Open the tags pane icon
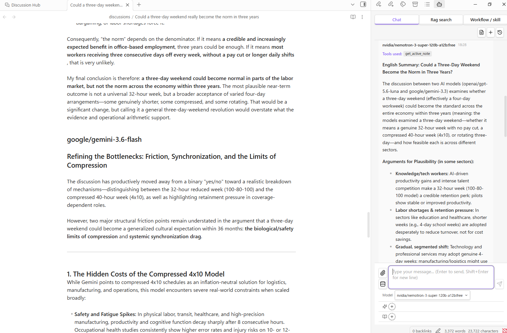This screenshot has height=333, width=507. click(x=403, y=4)
